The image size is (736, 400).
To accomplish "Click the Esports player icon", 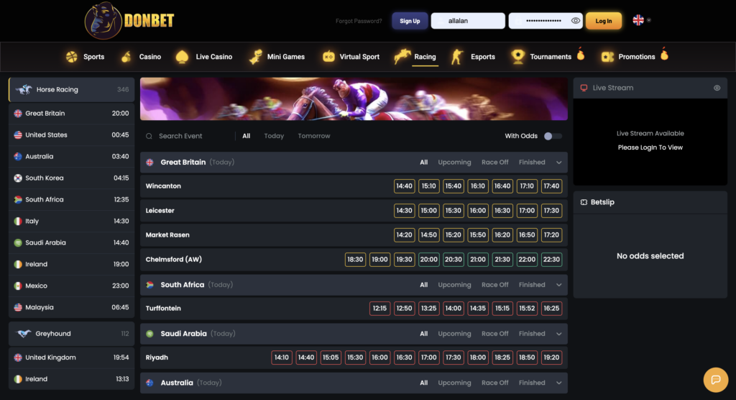I will click(x=456, y=57).
